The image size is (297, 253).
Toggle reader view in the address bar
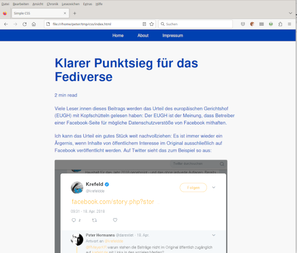pos(144,24)
